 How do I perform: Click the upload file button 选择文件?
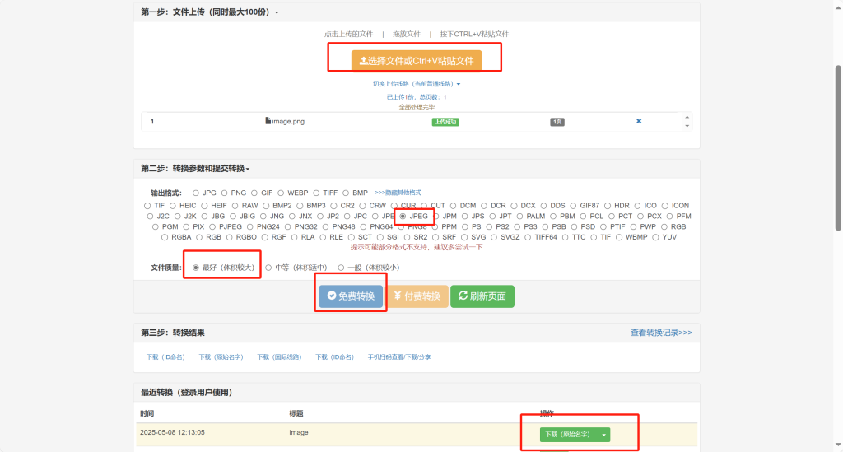point(416,61)
